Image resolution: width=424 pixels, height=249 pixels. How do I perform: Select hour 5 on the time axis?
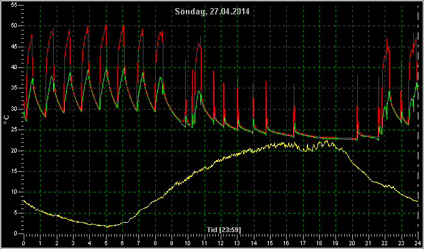106,243
